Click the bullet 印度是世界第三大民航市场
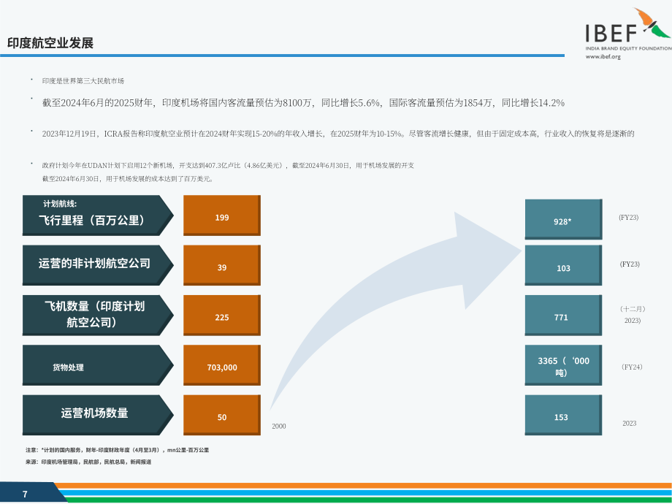This screenshot has height=504, width=672. (83, 80)
